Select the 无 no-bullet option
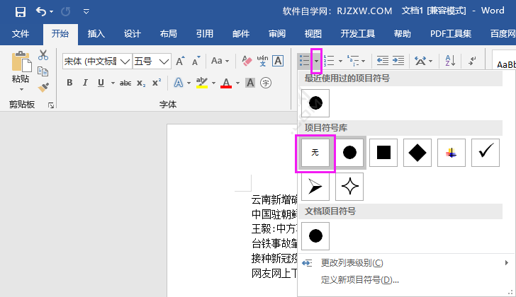516x297 pixels. (315, 153)
